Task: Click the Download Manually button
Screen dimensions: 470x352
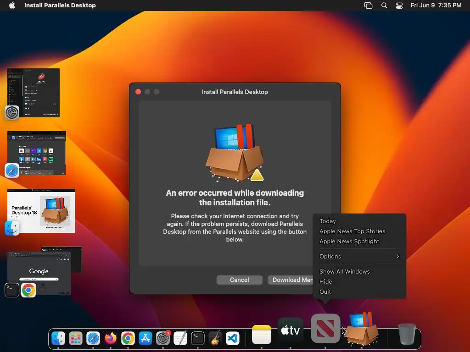Action: 291,280
